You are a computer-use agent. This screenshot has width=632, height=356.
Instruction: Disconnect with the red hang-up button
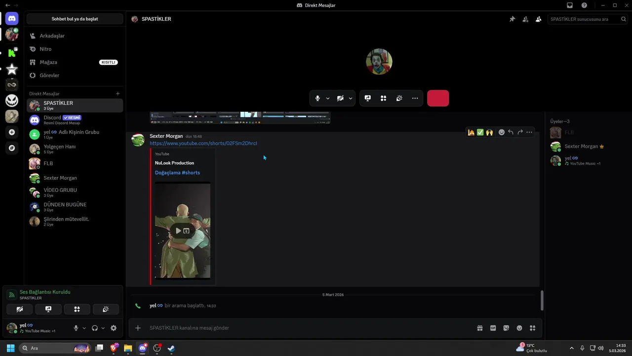pos(438,98)
